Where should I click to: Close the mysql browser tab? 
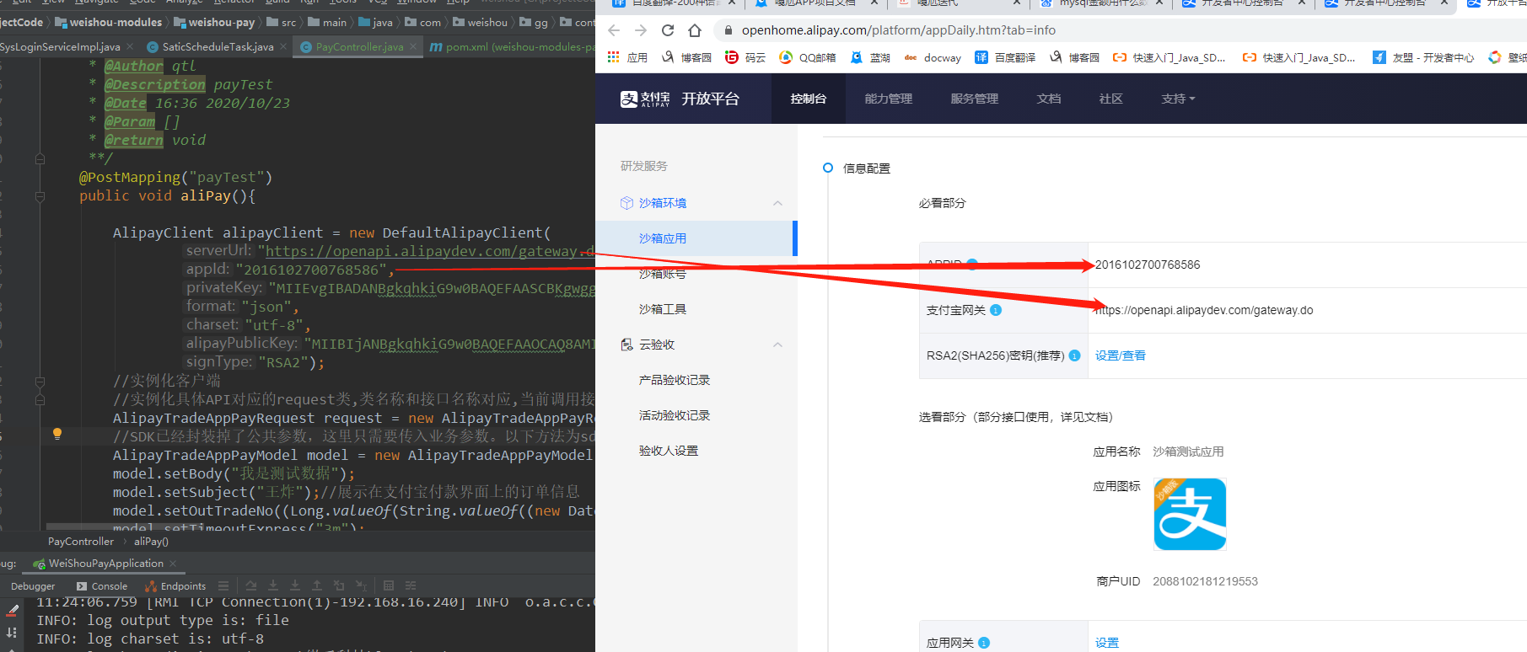tap(1160, 3)
